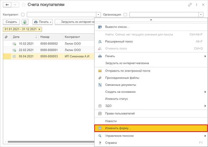Open Справка from the menu

click(x=151, y=143)
